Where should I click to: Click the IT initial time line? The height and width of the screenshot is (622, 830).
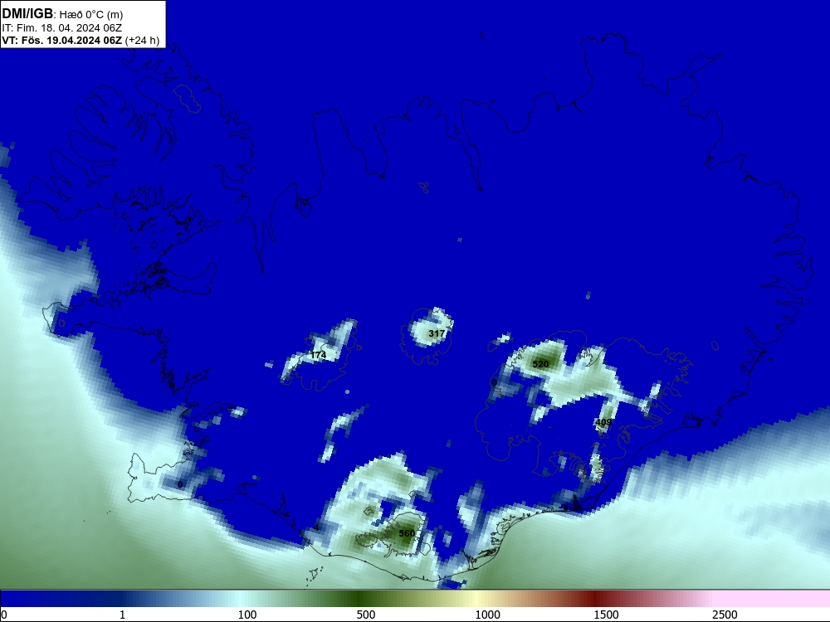coord(62,28)
